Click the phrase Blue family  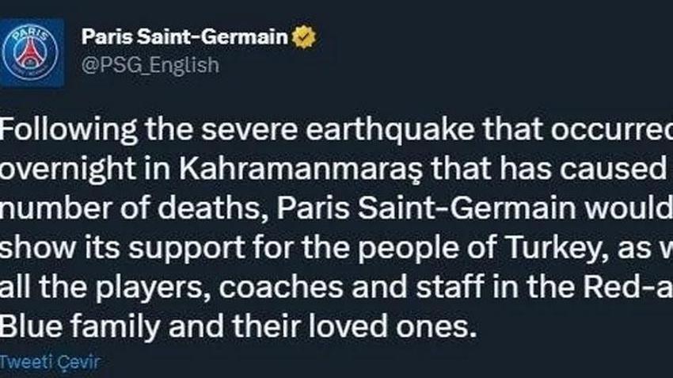(80, 326)
